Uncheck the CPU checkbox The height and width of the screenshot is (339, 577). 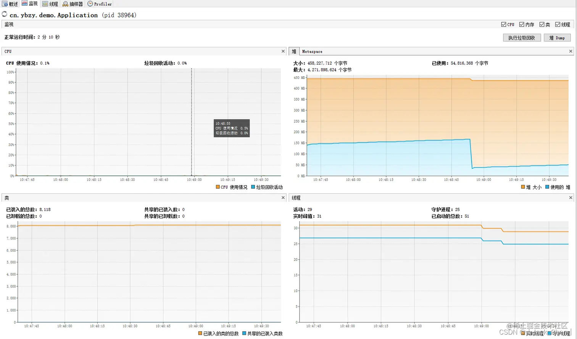(x=504, y=24)
